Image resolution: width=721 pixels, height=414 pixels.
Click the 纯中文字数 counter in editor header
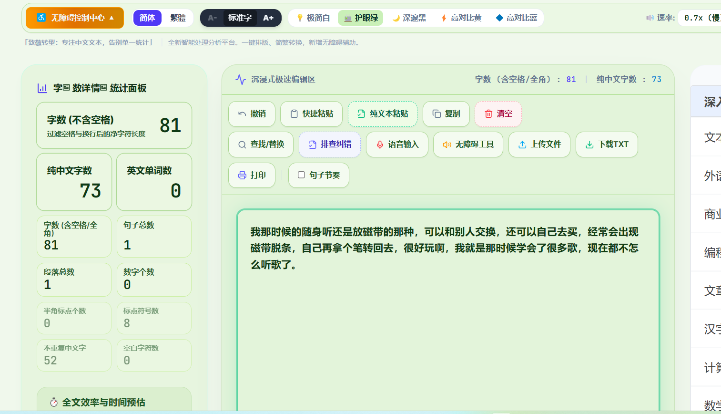[x=629, y=79]
